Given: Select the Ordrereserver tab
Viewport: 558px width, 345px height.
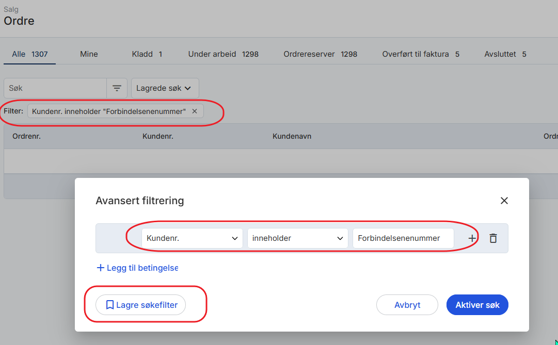Looking at the screenshot, I should pos(320,54).
